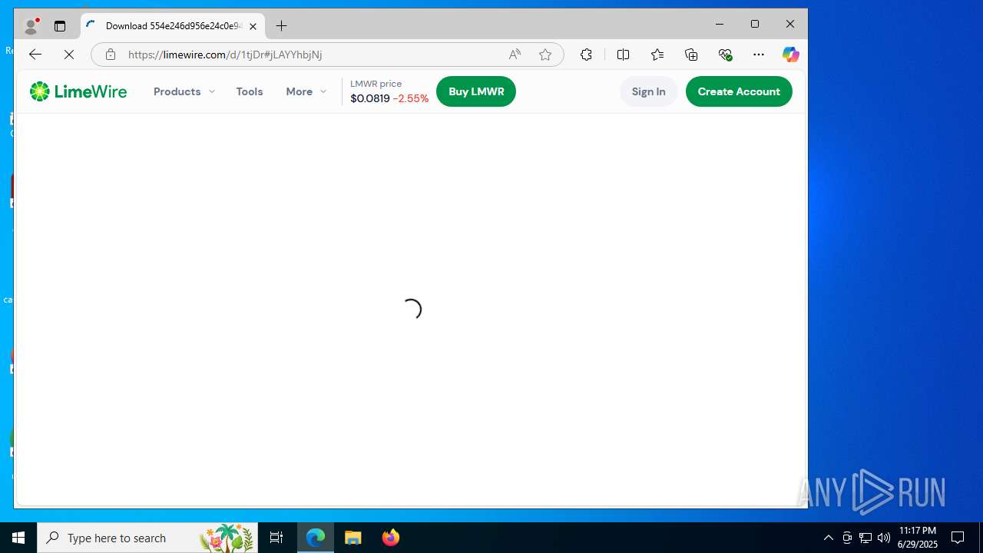Open volume control tray icon
983x553 pixels.
pyautogui.click(x=884, y=538)
